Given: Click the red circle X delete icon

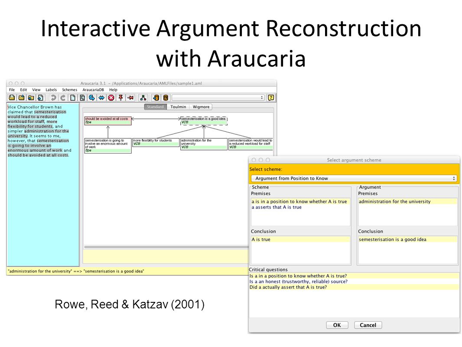Looking at the screenshot, I should [x=111, y=98].
